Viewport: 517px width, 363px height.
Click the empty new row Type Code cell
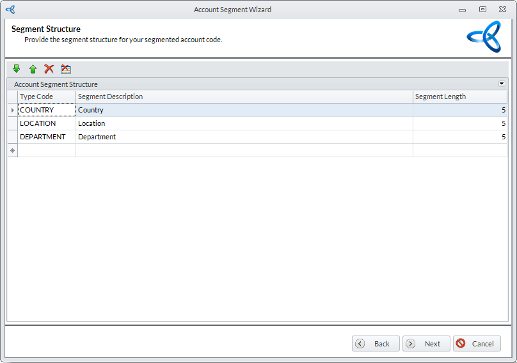(x=46, y=150)
